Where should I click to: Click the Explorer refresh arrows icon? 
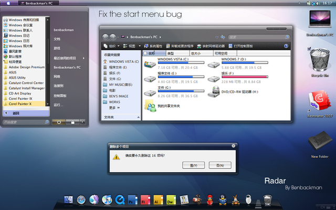tap(223, 37)
